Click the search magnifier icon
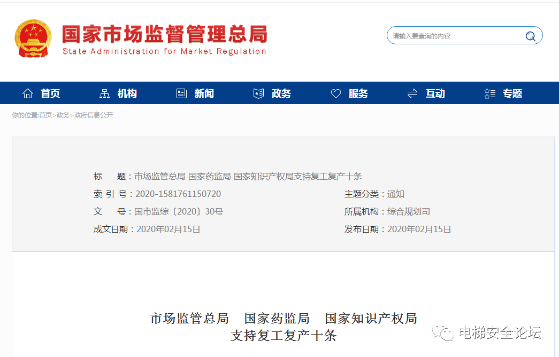559x357 pixels. pos(530,36)
